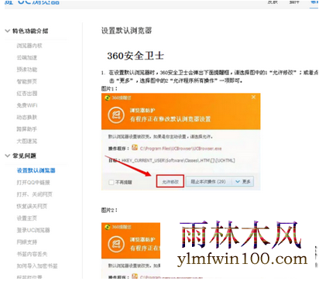Click the 图片1 caption label
This screenshot has width=319, height=281.
click(109, 88)
